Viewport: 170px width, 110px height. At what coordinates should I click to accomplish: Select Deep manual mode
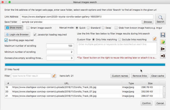[103, 28]
